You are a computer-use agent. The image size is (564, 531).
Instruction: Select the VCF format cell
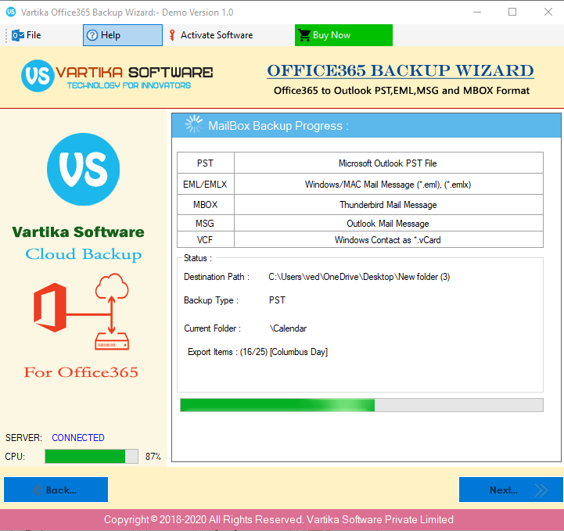click(206, 240)
